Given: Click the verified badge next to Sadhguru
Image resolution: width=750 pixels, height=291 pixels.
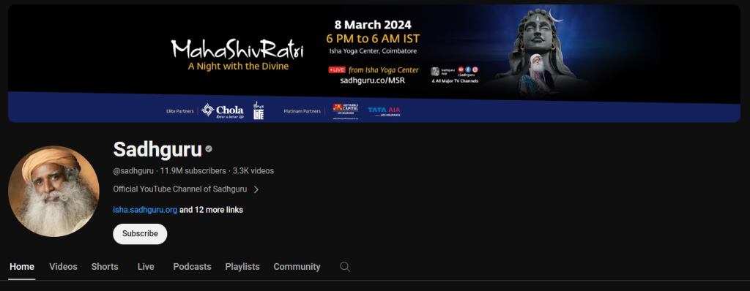Looking at the screenshot, I should 209,149.
